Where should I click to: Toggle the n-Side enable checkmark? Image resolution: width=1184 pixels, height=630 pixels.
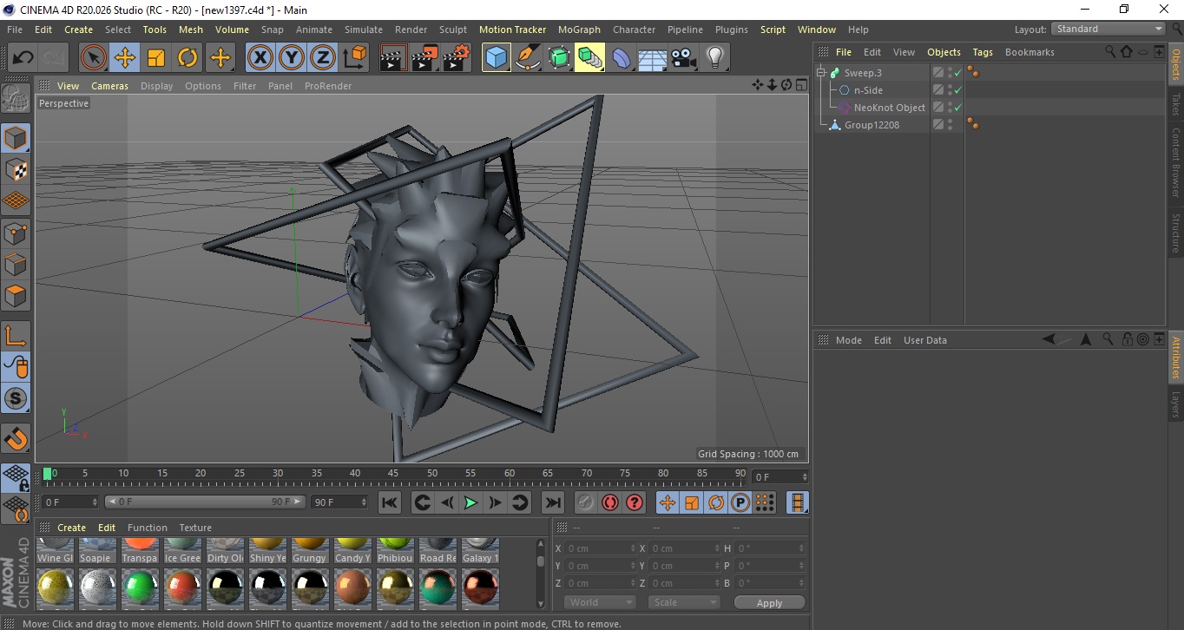click(x=957, y=90)
